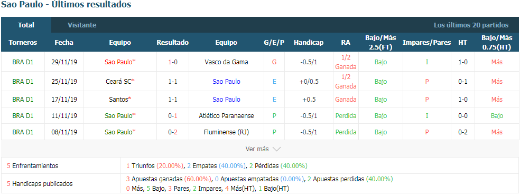Open Fluminense (RJ) team link
Image resolution: width=520 pixels, height=196 pixels.
(226, 132)
